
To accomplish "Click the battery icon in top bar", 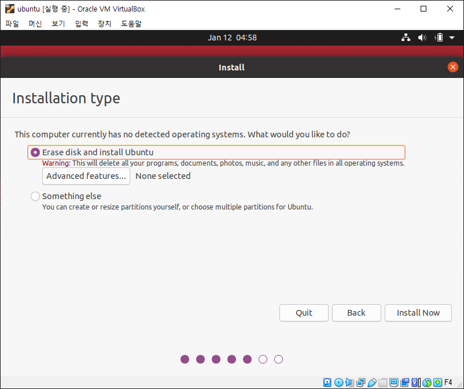I will [439, 38].
